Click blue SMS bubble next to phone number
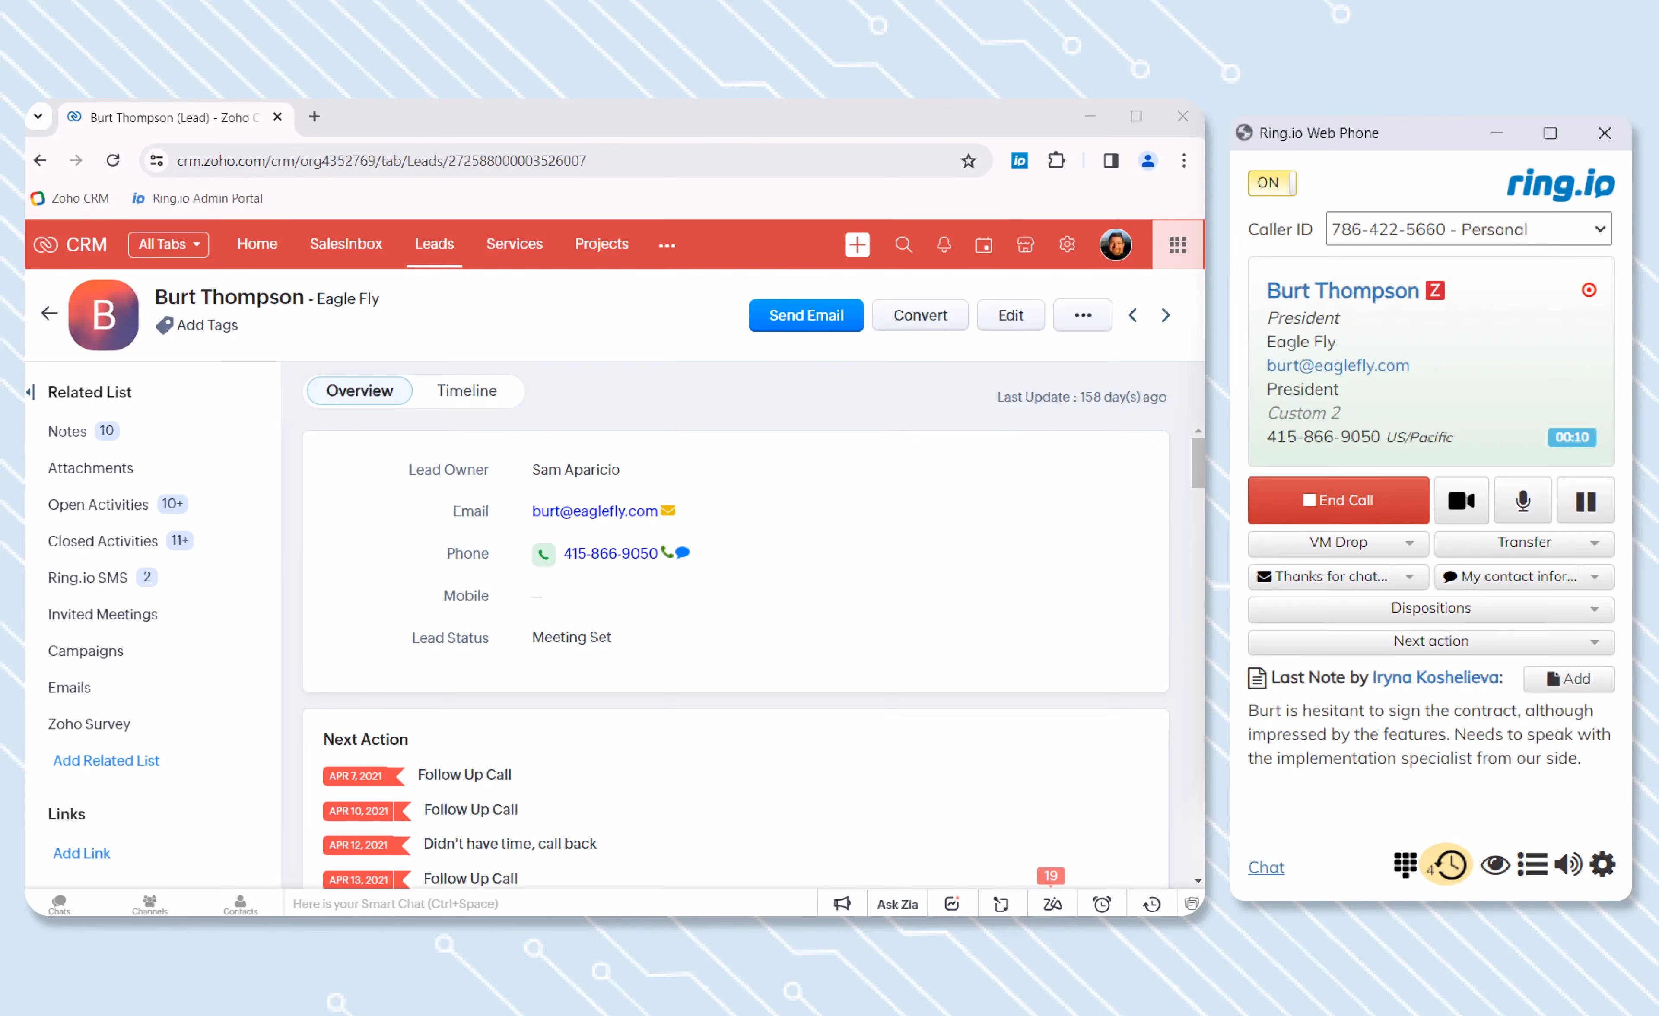This screenshot has width=1659, height=1016. pyautogui.click(x=682, y=553)
